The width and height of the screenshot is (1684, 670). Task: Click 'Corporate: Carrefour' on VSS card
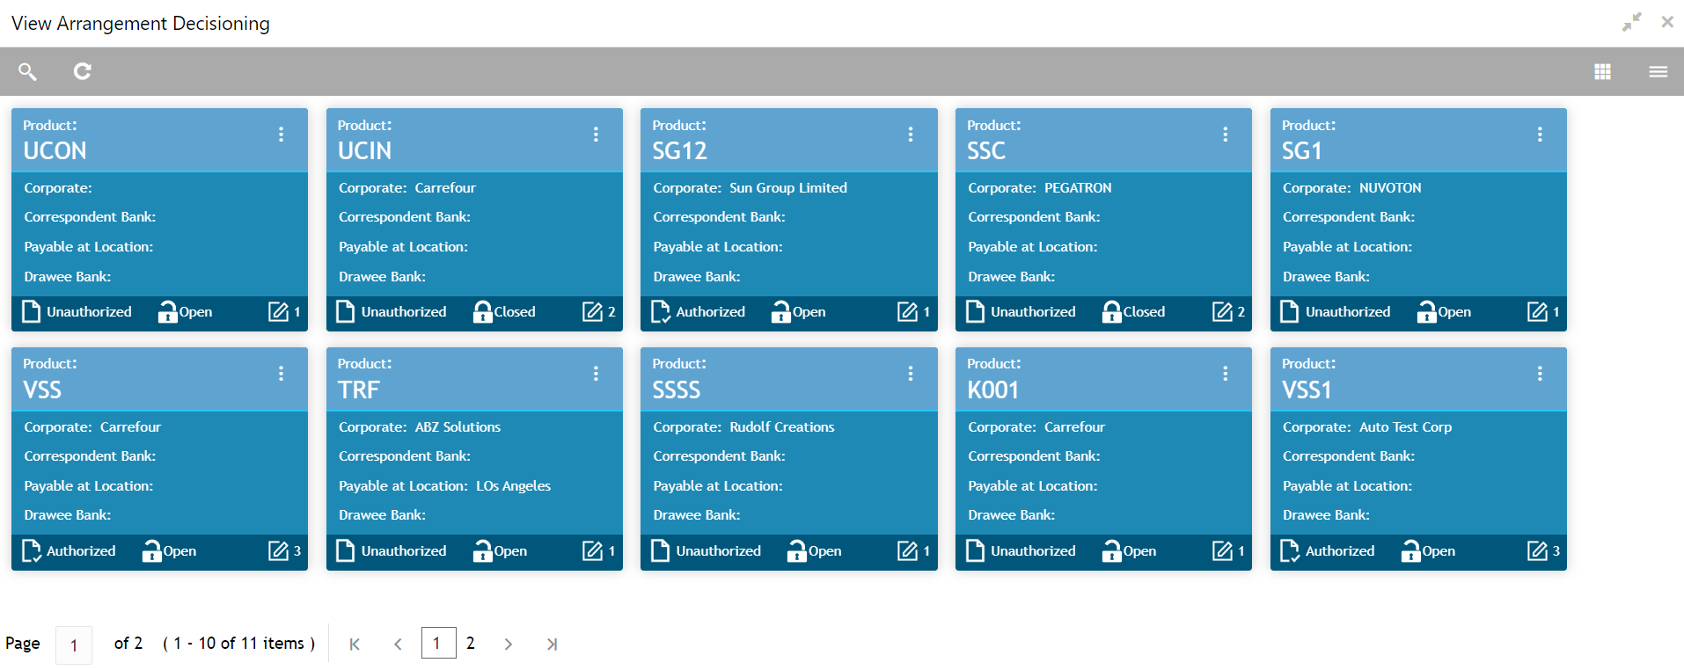click(x=92, y=426)
